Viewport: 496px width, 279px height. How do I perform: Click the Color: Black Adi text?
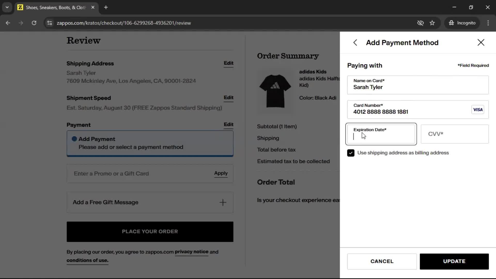[x=317, y=98]
